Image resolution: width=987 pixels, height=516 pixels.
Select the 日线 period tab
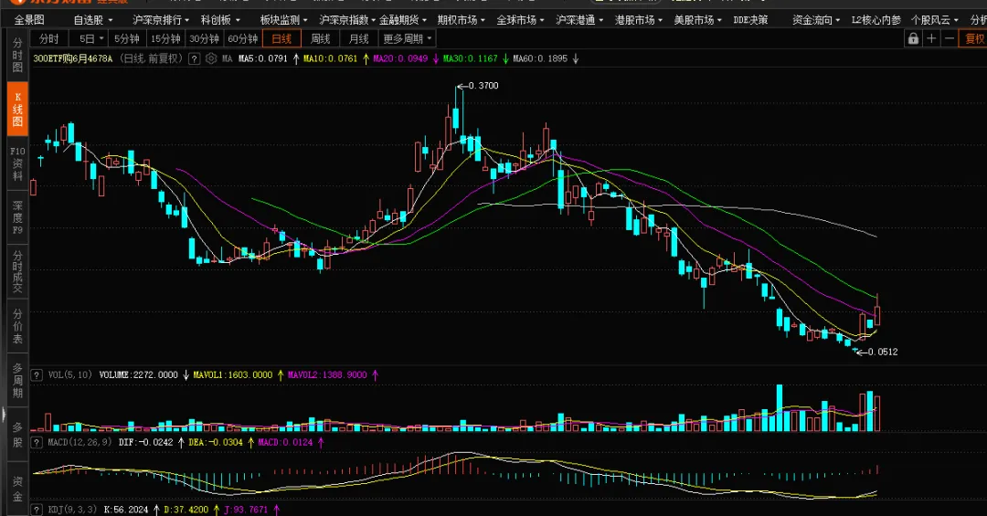pyautogui.click(x=281, y=39)
